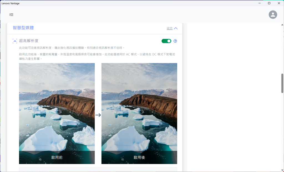
Task: Close the Lenovo Vantage window
Action: pos(279,3)
